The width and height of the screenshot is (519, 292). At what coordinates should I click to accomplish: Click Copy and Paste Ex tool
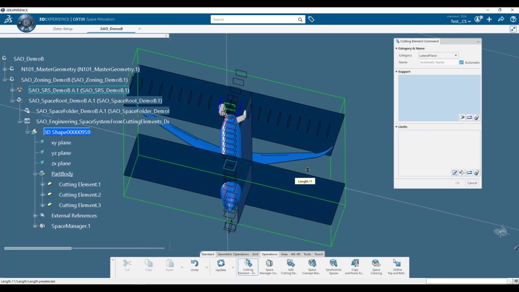click(355, 267)
